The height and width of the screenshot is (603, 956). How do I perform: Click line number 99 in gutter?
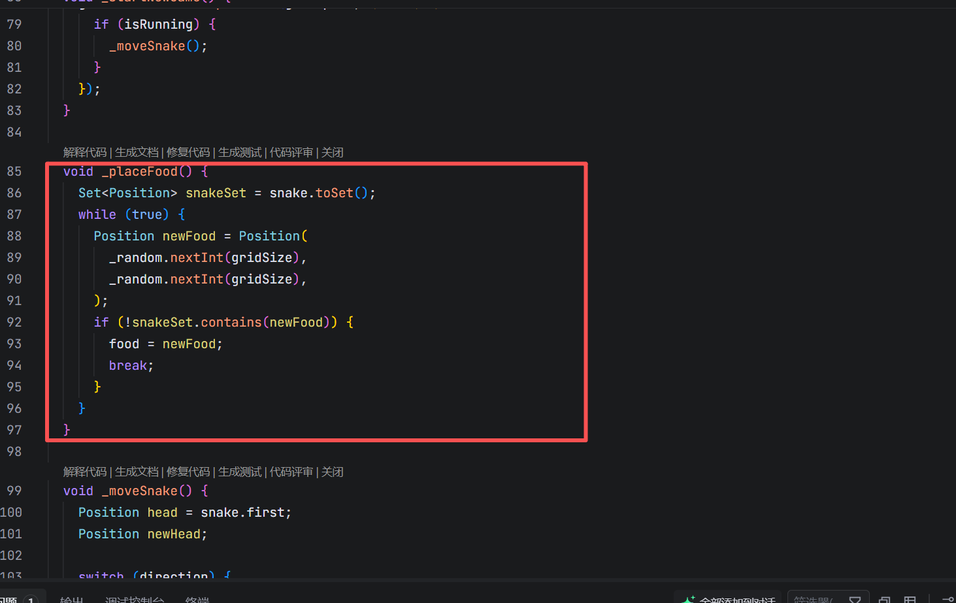click(14, 491)
